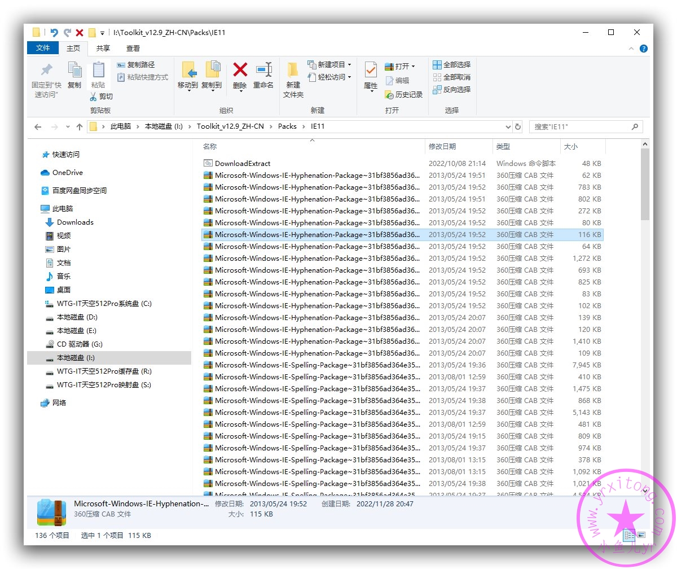Viewport: 677px width, 569px height.
Task: Click Toolkit_v12.9_ZH-CN in the breadcrumb
Action: [230, 126]
